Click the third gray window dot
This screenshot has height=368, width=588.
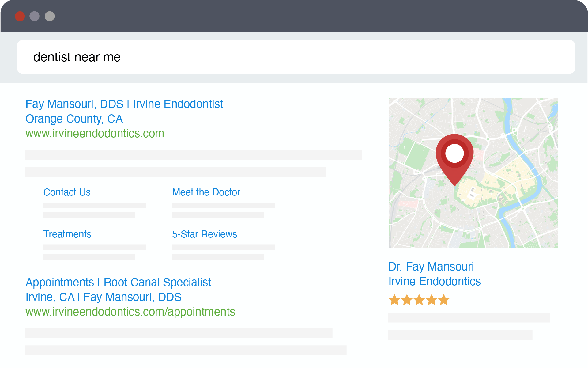click(50, 16)
